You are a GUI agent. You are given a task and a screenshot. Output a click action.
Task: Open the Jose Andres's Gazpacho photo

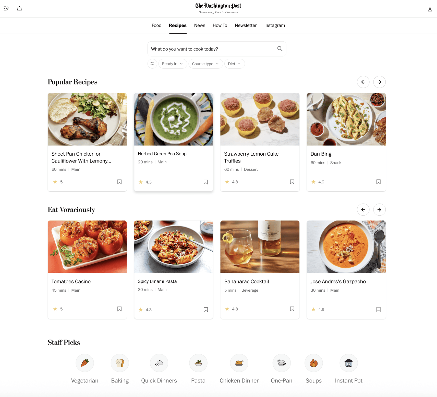(346, 247)
